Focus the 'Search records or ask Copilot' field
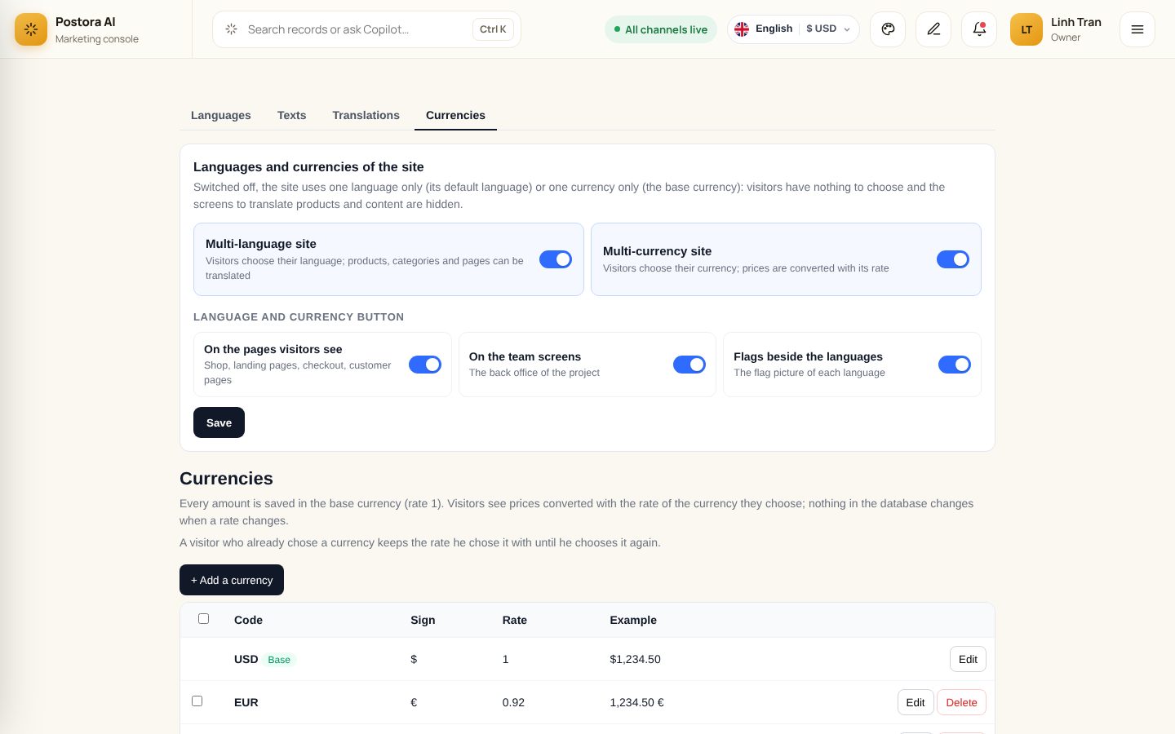Viewport: 1175px width, 734px height. (x=366, y=29)
